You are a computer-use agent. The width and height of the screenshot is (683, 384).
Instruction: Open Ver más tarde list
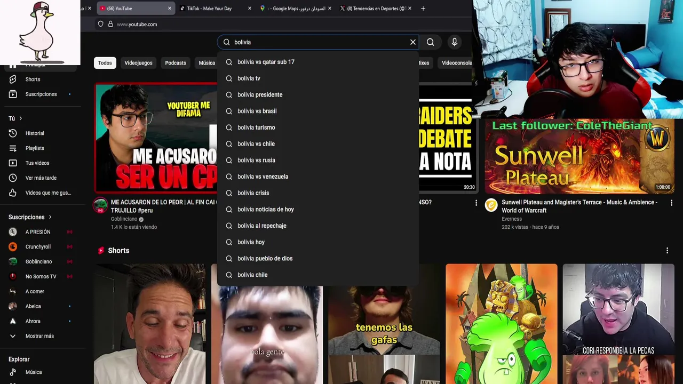coord(41,178)
